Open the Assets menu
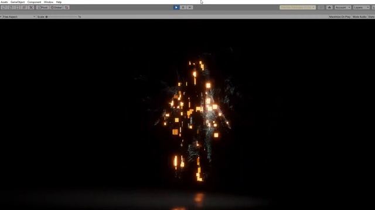This screenshot has width=375, height=210. tap(4, 2)
